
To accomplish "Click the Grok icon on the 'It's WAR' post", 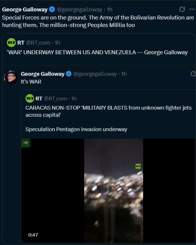I will click(193, 74).
